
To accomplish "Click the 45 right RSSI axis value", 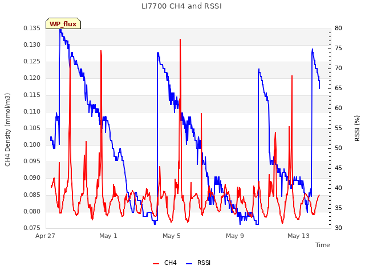I will coord(338,168).
